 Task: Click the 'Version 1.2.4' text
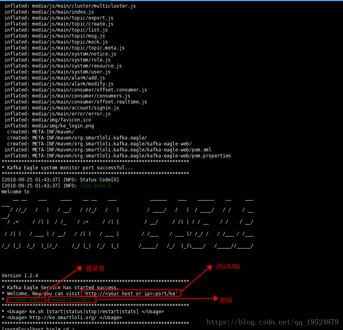pyautogui.click(x=20, y=276)
